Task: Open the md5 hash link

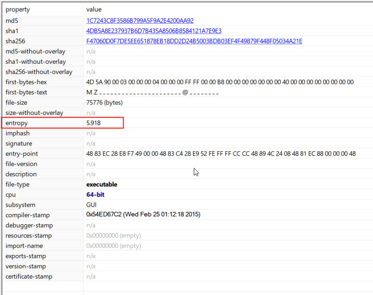Action: [x=140, y=21]
